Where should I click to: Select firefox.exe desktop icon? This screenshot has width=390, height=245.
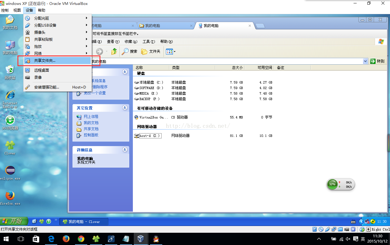[x=10, y=198]
